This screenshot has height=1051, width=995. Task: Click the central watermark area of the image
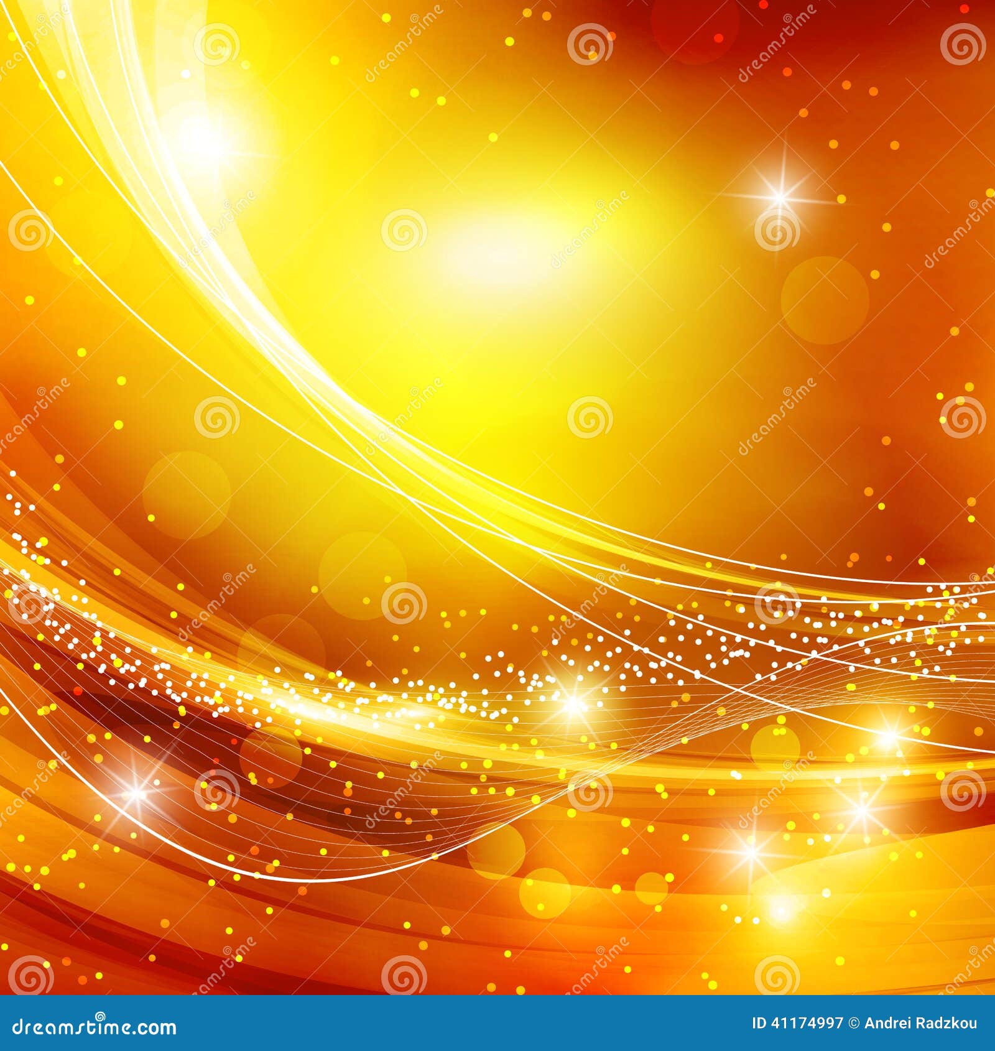497,525
